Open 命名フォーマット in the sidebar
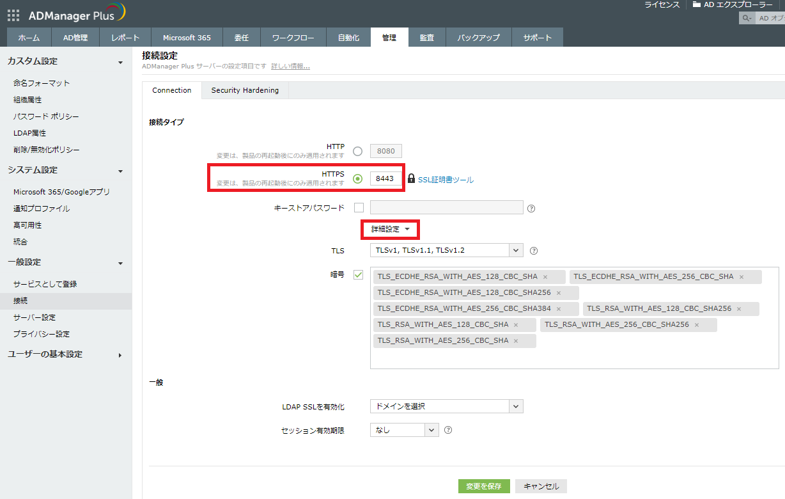785x499 pixels. point(42,83)
